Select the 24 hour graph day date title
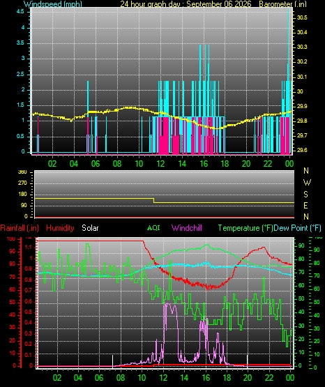 [x=186, y=4]
